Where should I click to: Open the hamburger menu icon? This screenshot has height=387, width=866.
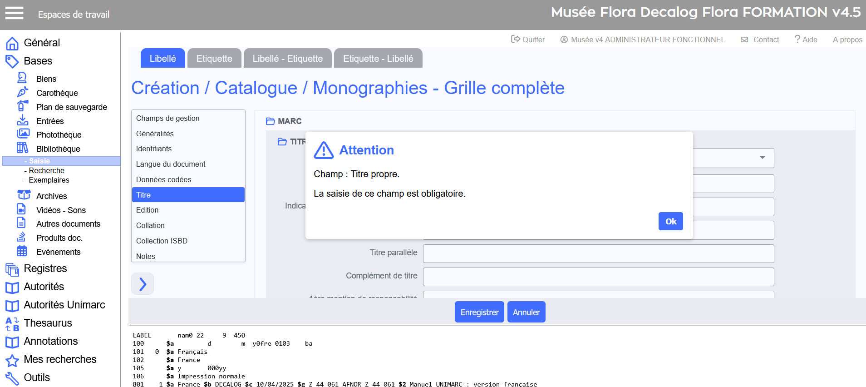tap(14, 13)
